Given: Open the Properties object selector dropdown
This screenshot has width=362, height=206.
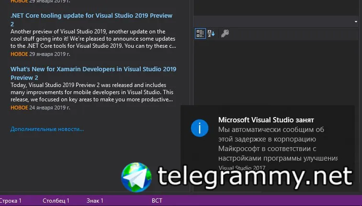Looking at the screenshot, I should click(x=276, y=22).
